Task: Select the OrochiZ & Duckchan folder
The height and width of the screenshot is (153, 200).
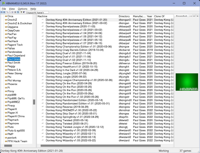Action: 19,23
